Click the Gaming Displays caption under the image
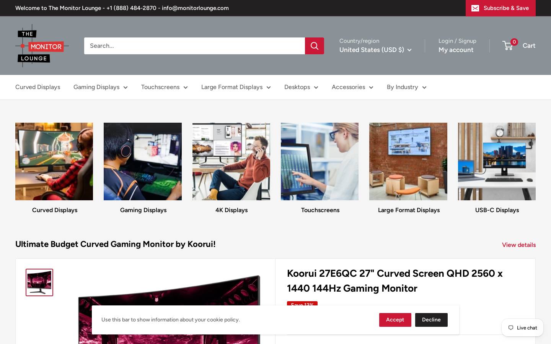Screen dimensions: 551x344 click(x=143, y=210)
